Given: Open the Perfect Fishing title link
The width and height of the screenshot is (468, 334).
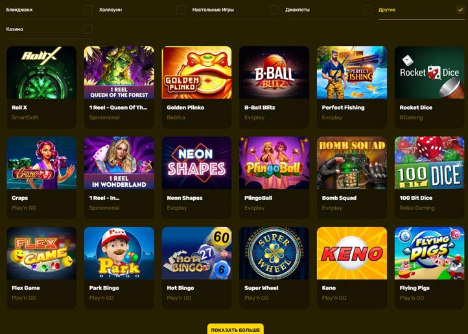Looking at the screenshot, I should pos(343,108).
